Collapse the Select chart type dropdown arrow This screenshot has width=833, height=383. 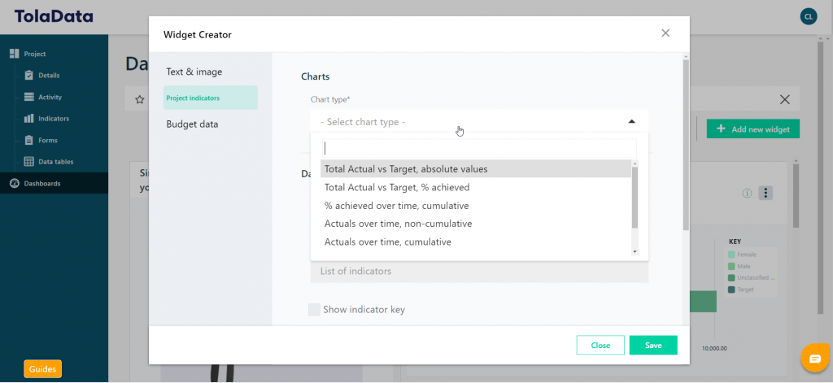point(631,122)
